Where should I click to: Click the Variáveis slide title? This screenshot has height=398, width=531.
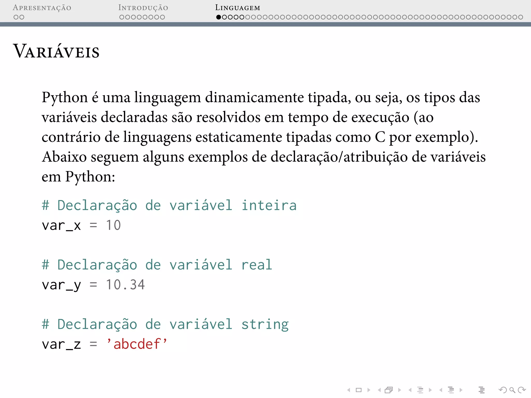[x=56, y=51]
